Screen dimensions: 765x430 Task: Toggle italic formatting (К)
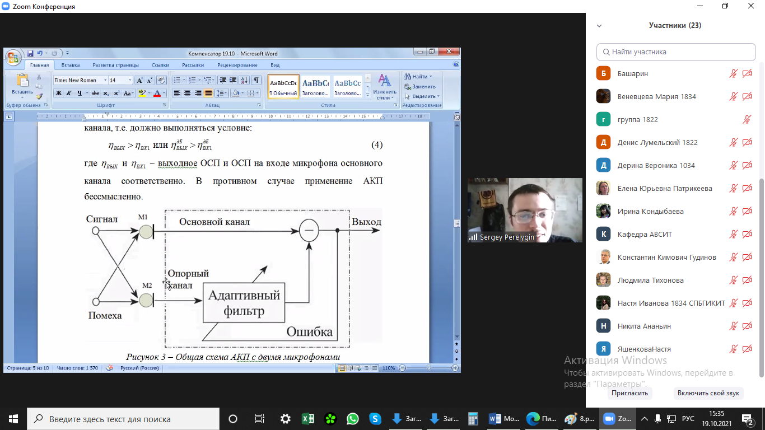click(x=69, y=93)
